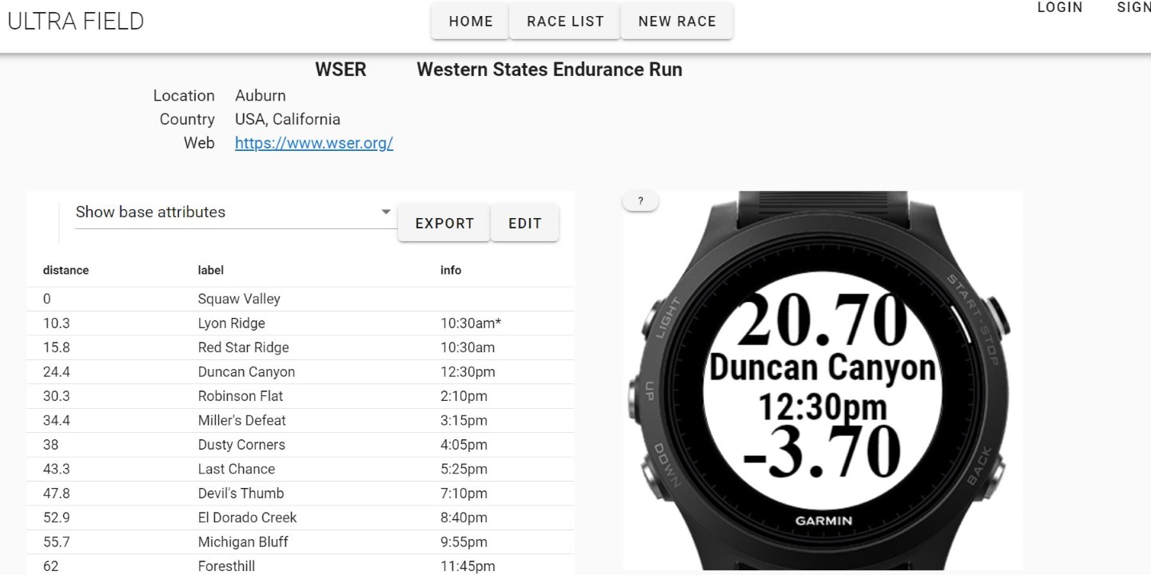Open the Show base attributes dropdown
This screenshot has height=575, width=1151.
(x=235, y=212)
